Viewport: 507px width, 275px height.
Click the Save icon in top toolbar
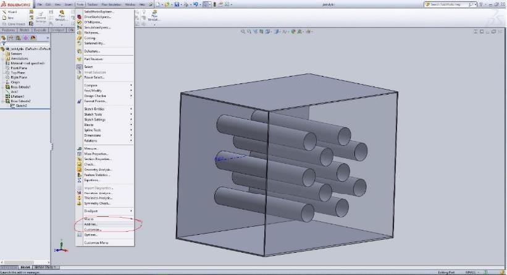point(177,4)
